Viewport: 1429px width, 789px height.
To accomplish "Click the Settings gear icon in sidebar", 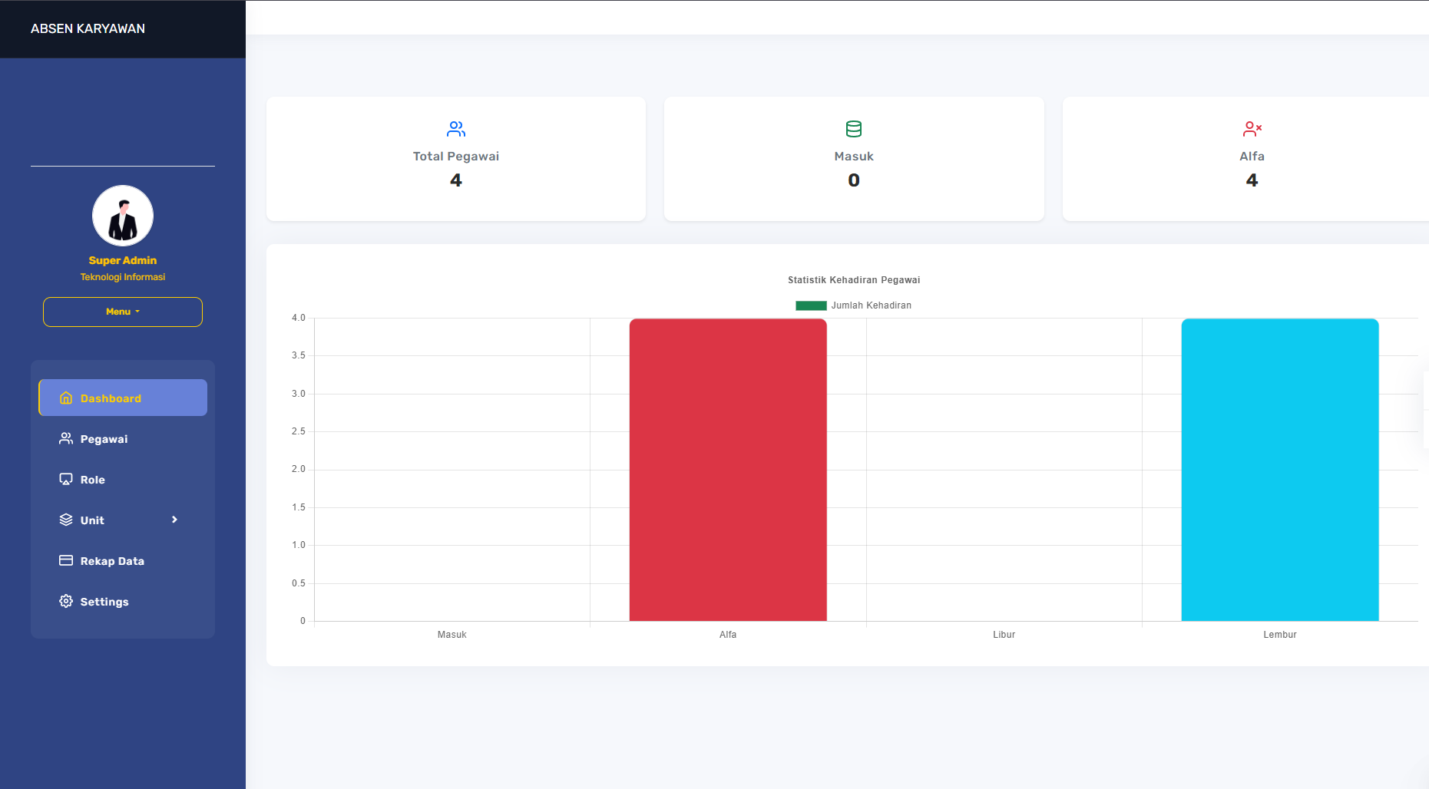I will click(66, 601).
